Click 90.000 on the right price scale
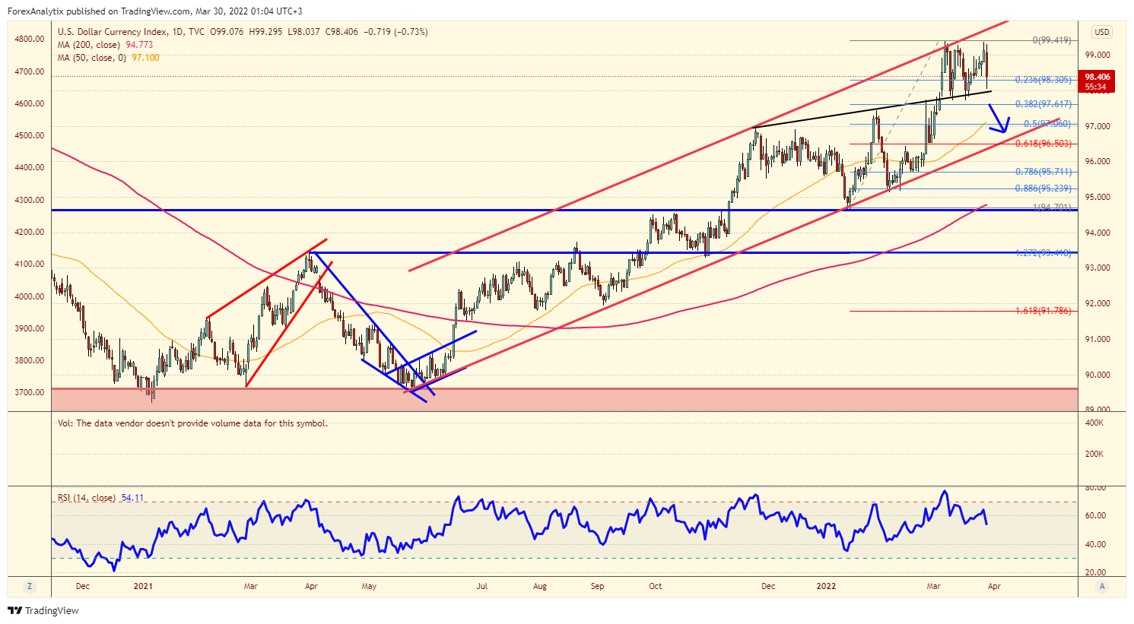The image size is (1134, 624). click(1097, 375)
